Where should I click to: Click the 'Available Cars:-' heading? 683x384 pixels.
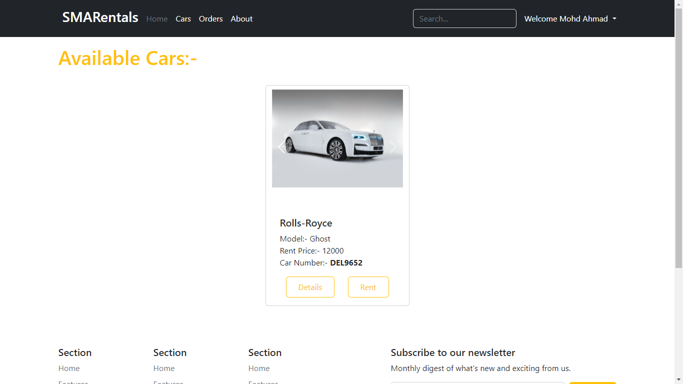tap(127, 58)
